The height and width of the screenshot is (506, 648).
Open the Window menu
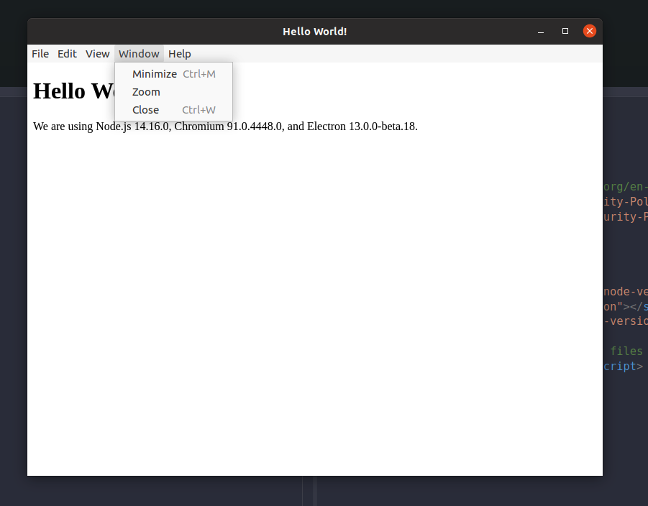click(x=138, y=53)
